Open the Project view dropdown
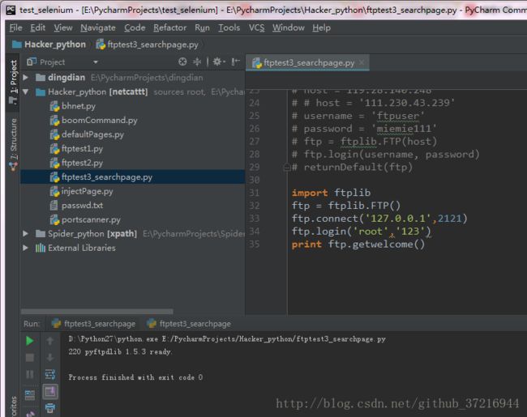Viewport: 527px width, 417px height. pos(95,62)
